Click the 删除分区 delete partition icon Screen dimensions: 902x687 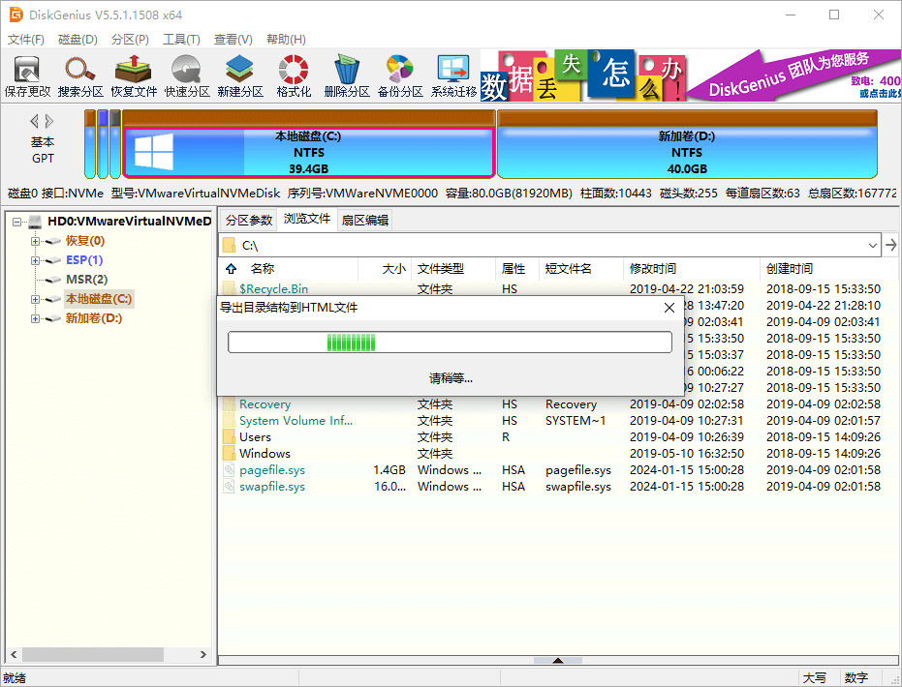click(347, 75)
